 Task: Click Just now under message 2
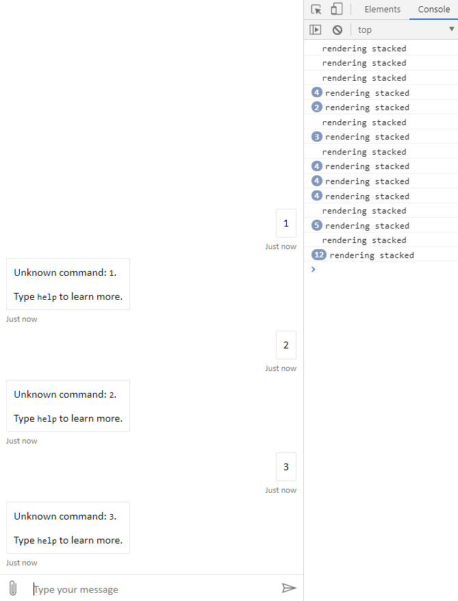[x=281, y=368]
